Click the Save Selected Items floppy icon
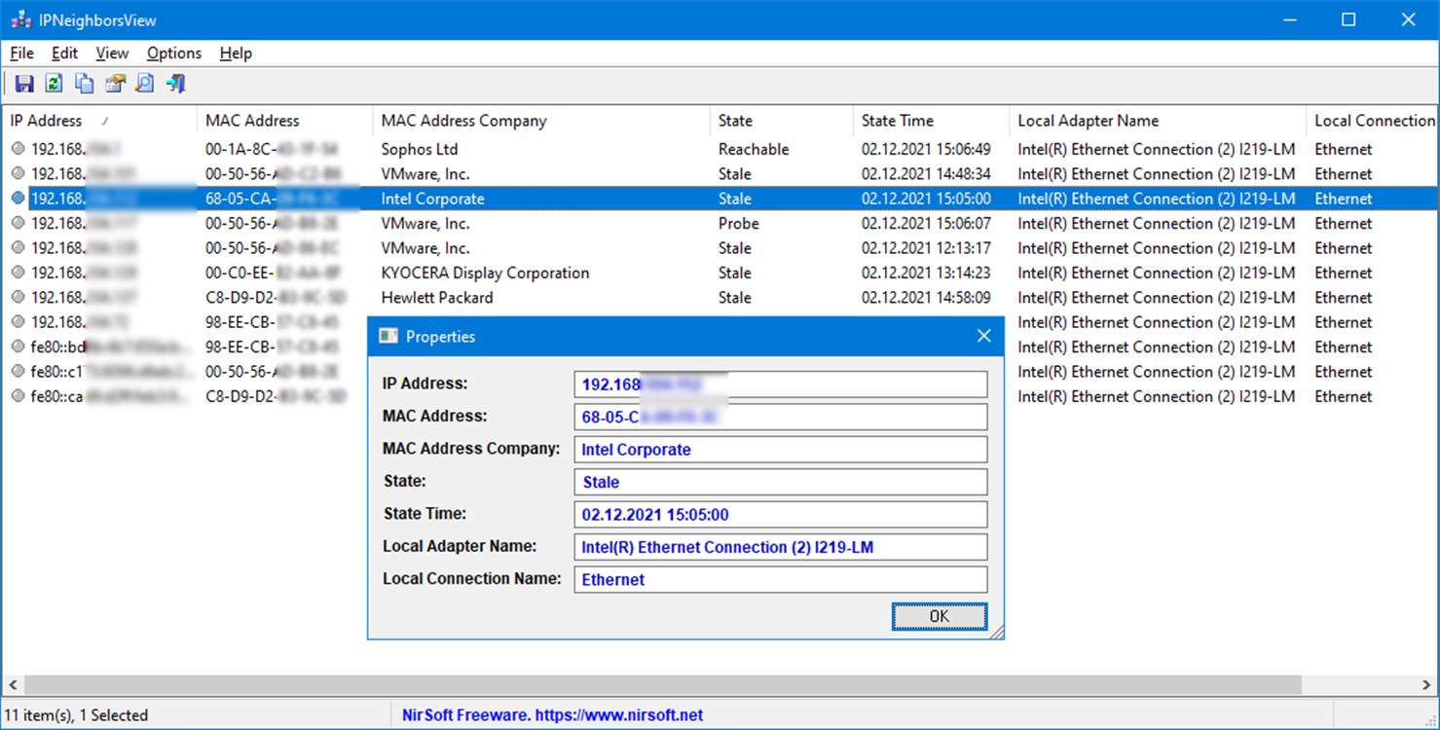 tap(24, 84)
